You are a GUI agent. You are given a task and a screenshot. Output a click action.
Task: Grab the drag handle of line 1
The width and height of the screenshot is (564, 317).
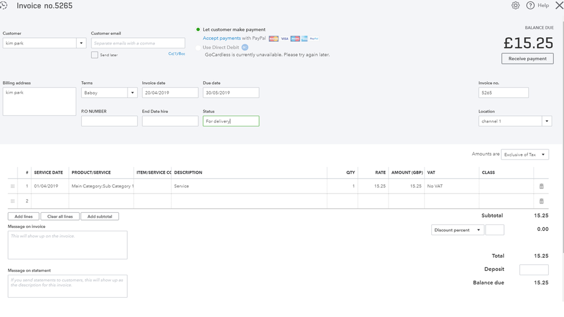click(x=12, y=186)
